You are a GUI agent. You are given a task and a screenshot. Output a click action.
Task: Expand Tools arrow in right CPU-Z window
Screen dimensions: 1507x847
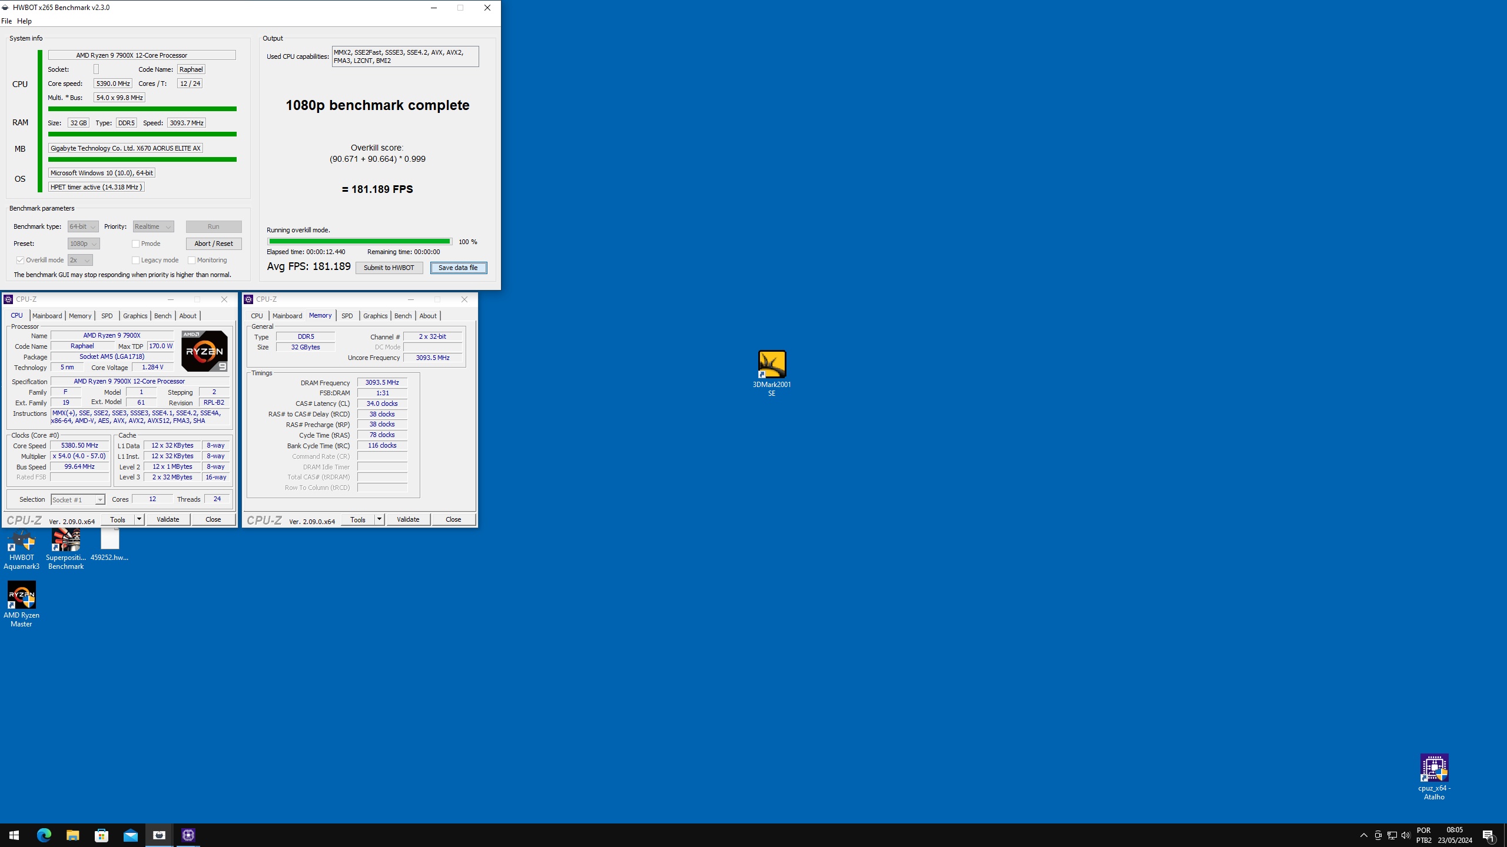(379, 519)
